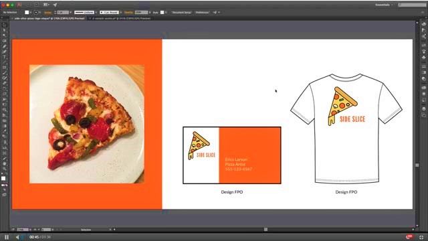Screen dimensions: 428x241
Task: Click the search field in application bar
Action: click(x=412, y=5)
